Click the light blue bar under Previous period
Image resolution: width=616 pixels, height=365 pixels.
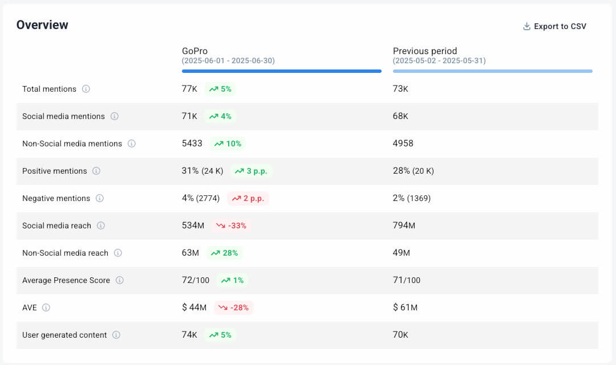click(x=493, y=71)
